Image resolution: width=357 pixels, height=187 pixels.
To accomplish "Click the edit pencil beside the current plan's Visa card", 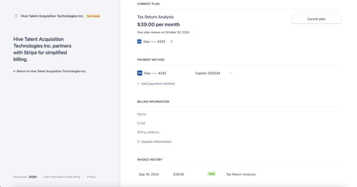I will pos(172,42).
